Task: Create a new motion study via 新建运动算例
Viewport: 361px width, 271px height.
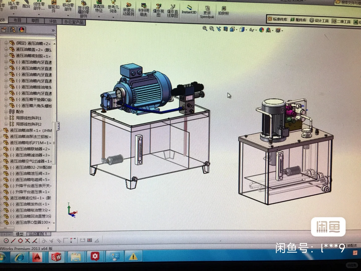Action: [x=128, y=9]
